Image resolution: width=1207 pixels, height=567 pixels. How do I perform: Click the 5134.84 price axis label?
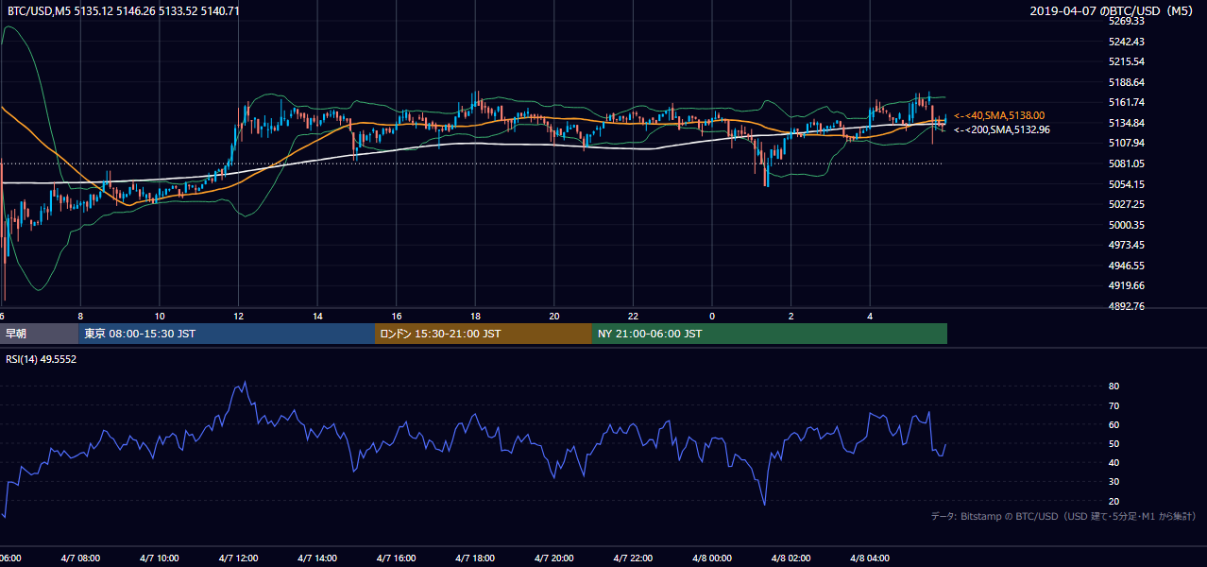click(1128, 123)
